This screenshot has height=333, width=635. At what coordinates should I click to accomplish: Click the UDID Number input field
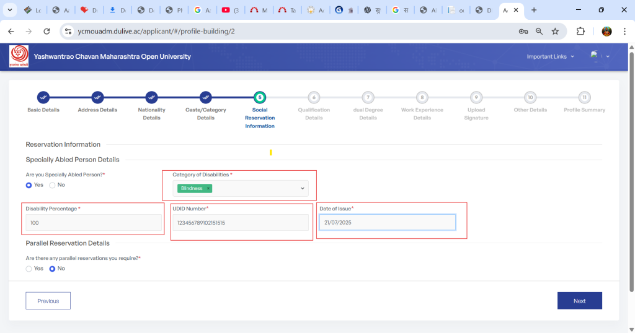pos(241,223)
